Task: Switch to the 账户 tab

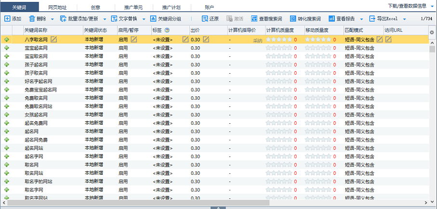Action: 209,7
